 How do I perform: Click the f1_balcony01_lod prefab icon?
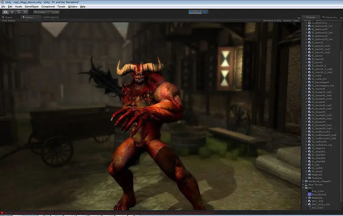[310, 26]
